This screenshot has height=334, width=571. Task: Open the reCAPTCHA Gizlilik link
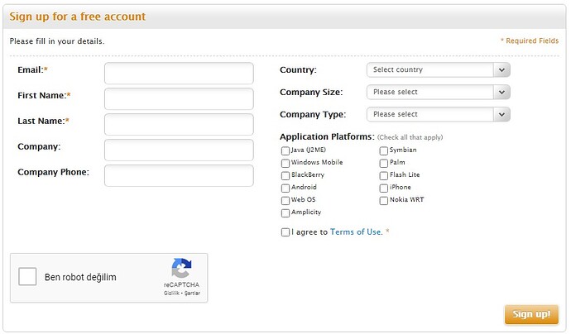(171, 293)
